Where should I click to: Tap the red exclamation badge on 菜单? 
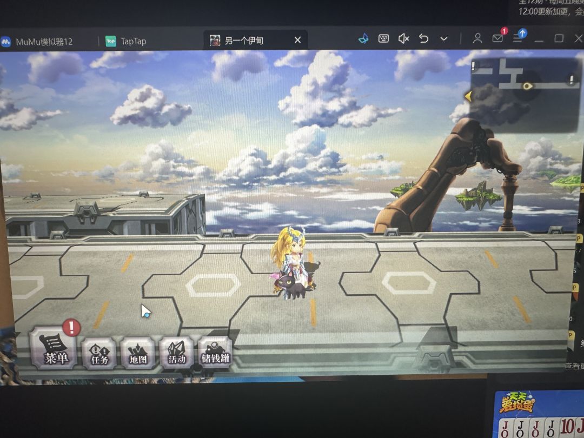[71, 327]
